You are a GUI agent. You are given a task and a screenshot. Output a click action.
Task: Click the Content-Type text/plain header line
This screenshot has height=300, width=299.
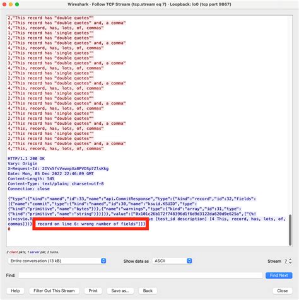click(x=56, y=183)
